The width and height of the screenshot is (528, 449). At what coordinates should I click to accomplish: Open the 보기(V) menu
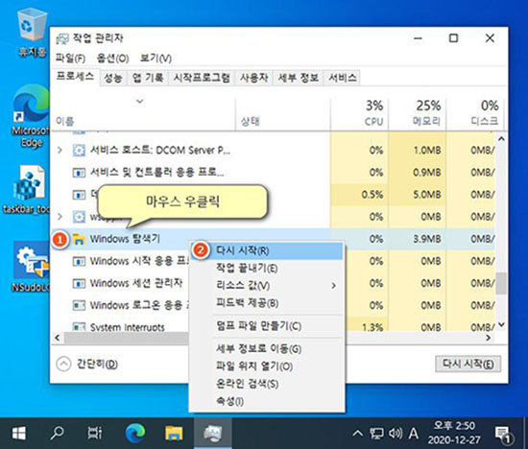pos(156,59)
